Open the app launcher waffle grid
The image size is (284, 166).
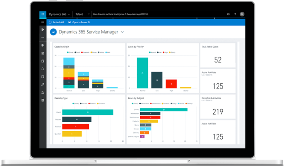(43, 14)
